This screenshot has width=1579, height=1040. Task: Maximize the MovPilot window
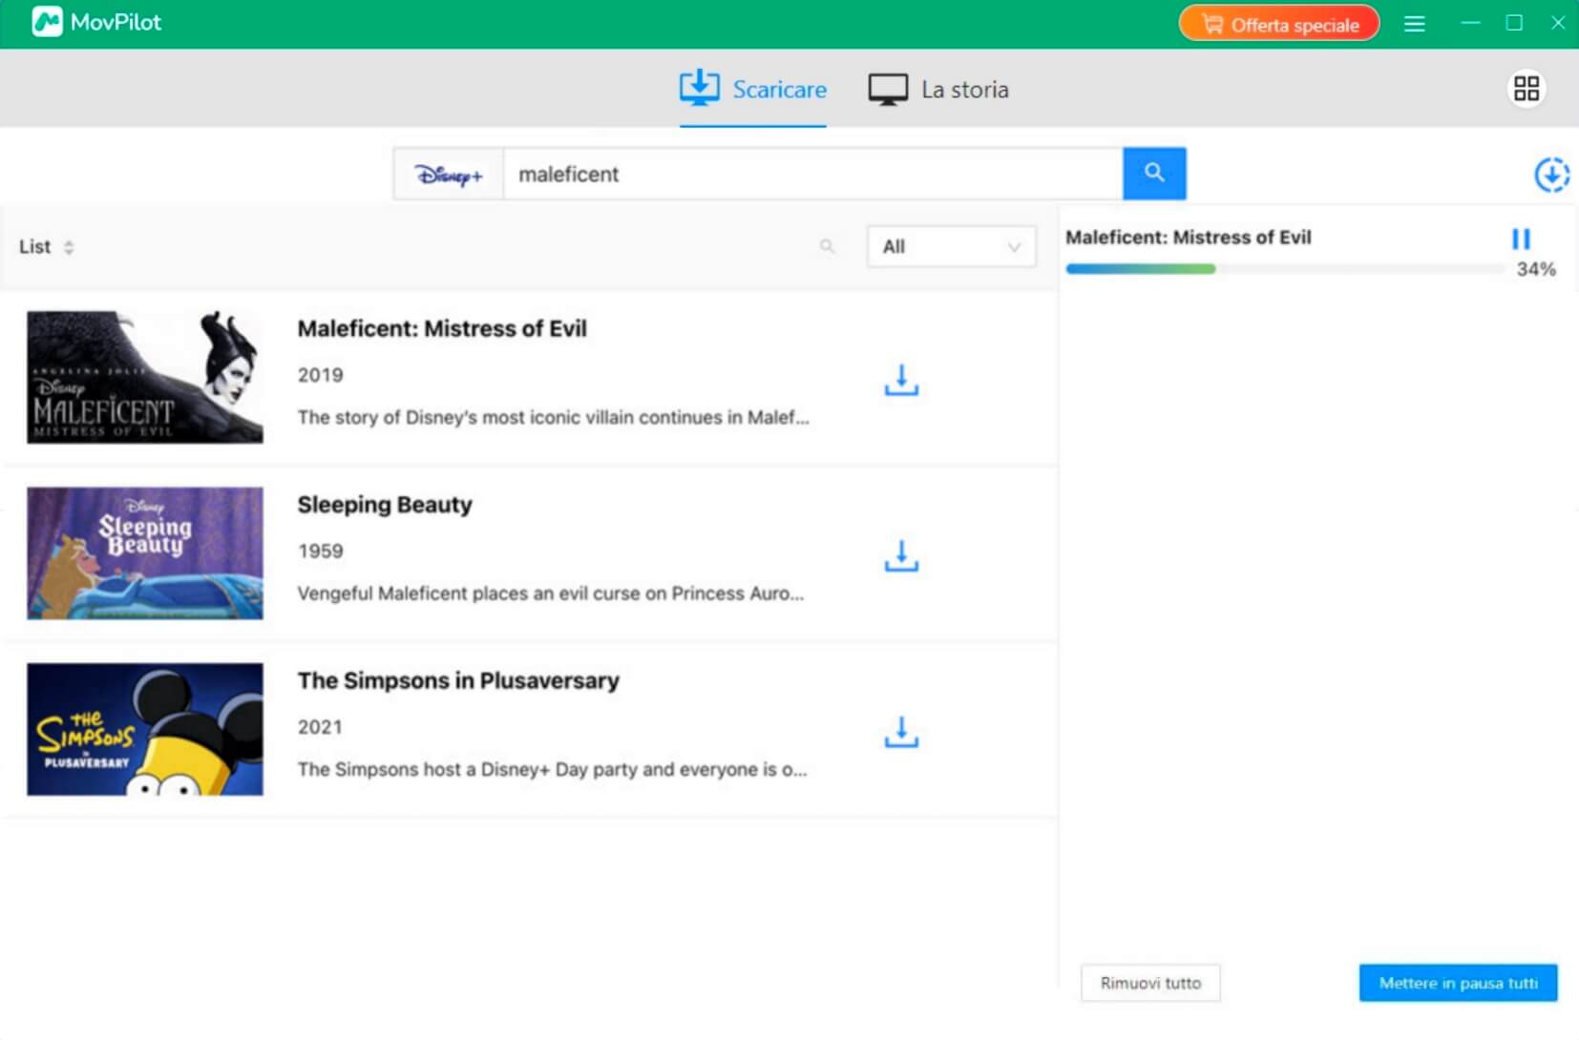pos(1514,23)
